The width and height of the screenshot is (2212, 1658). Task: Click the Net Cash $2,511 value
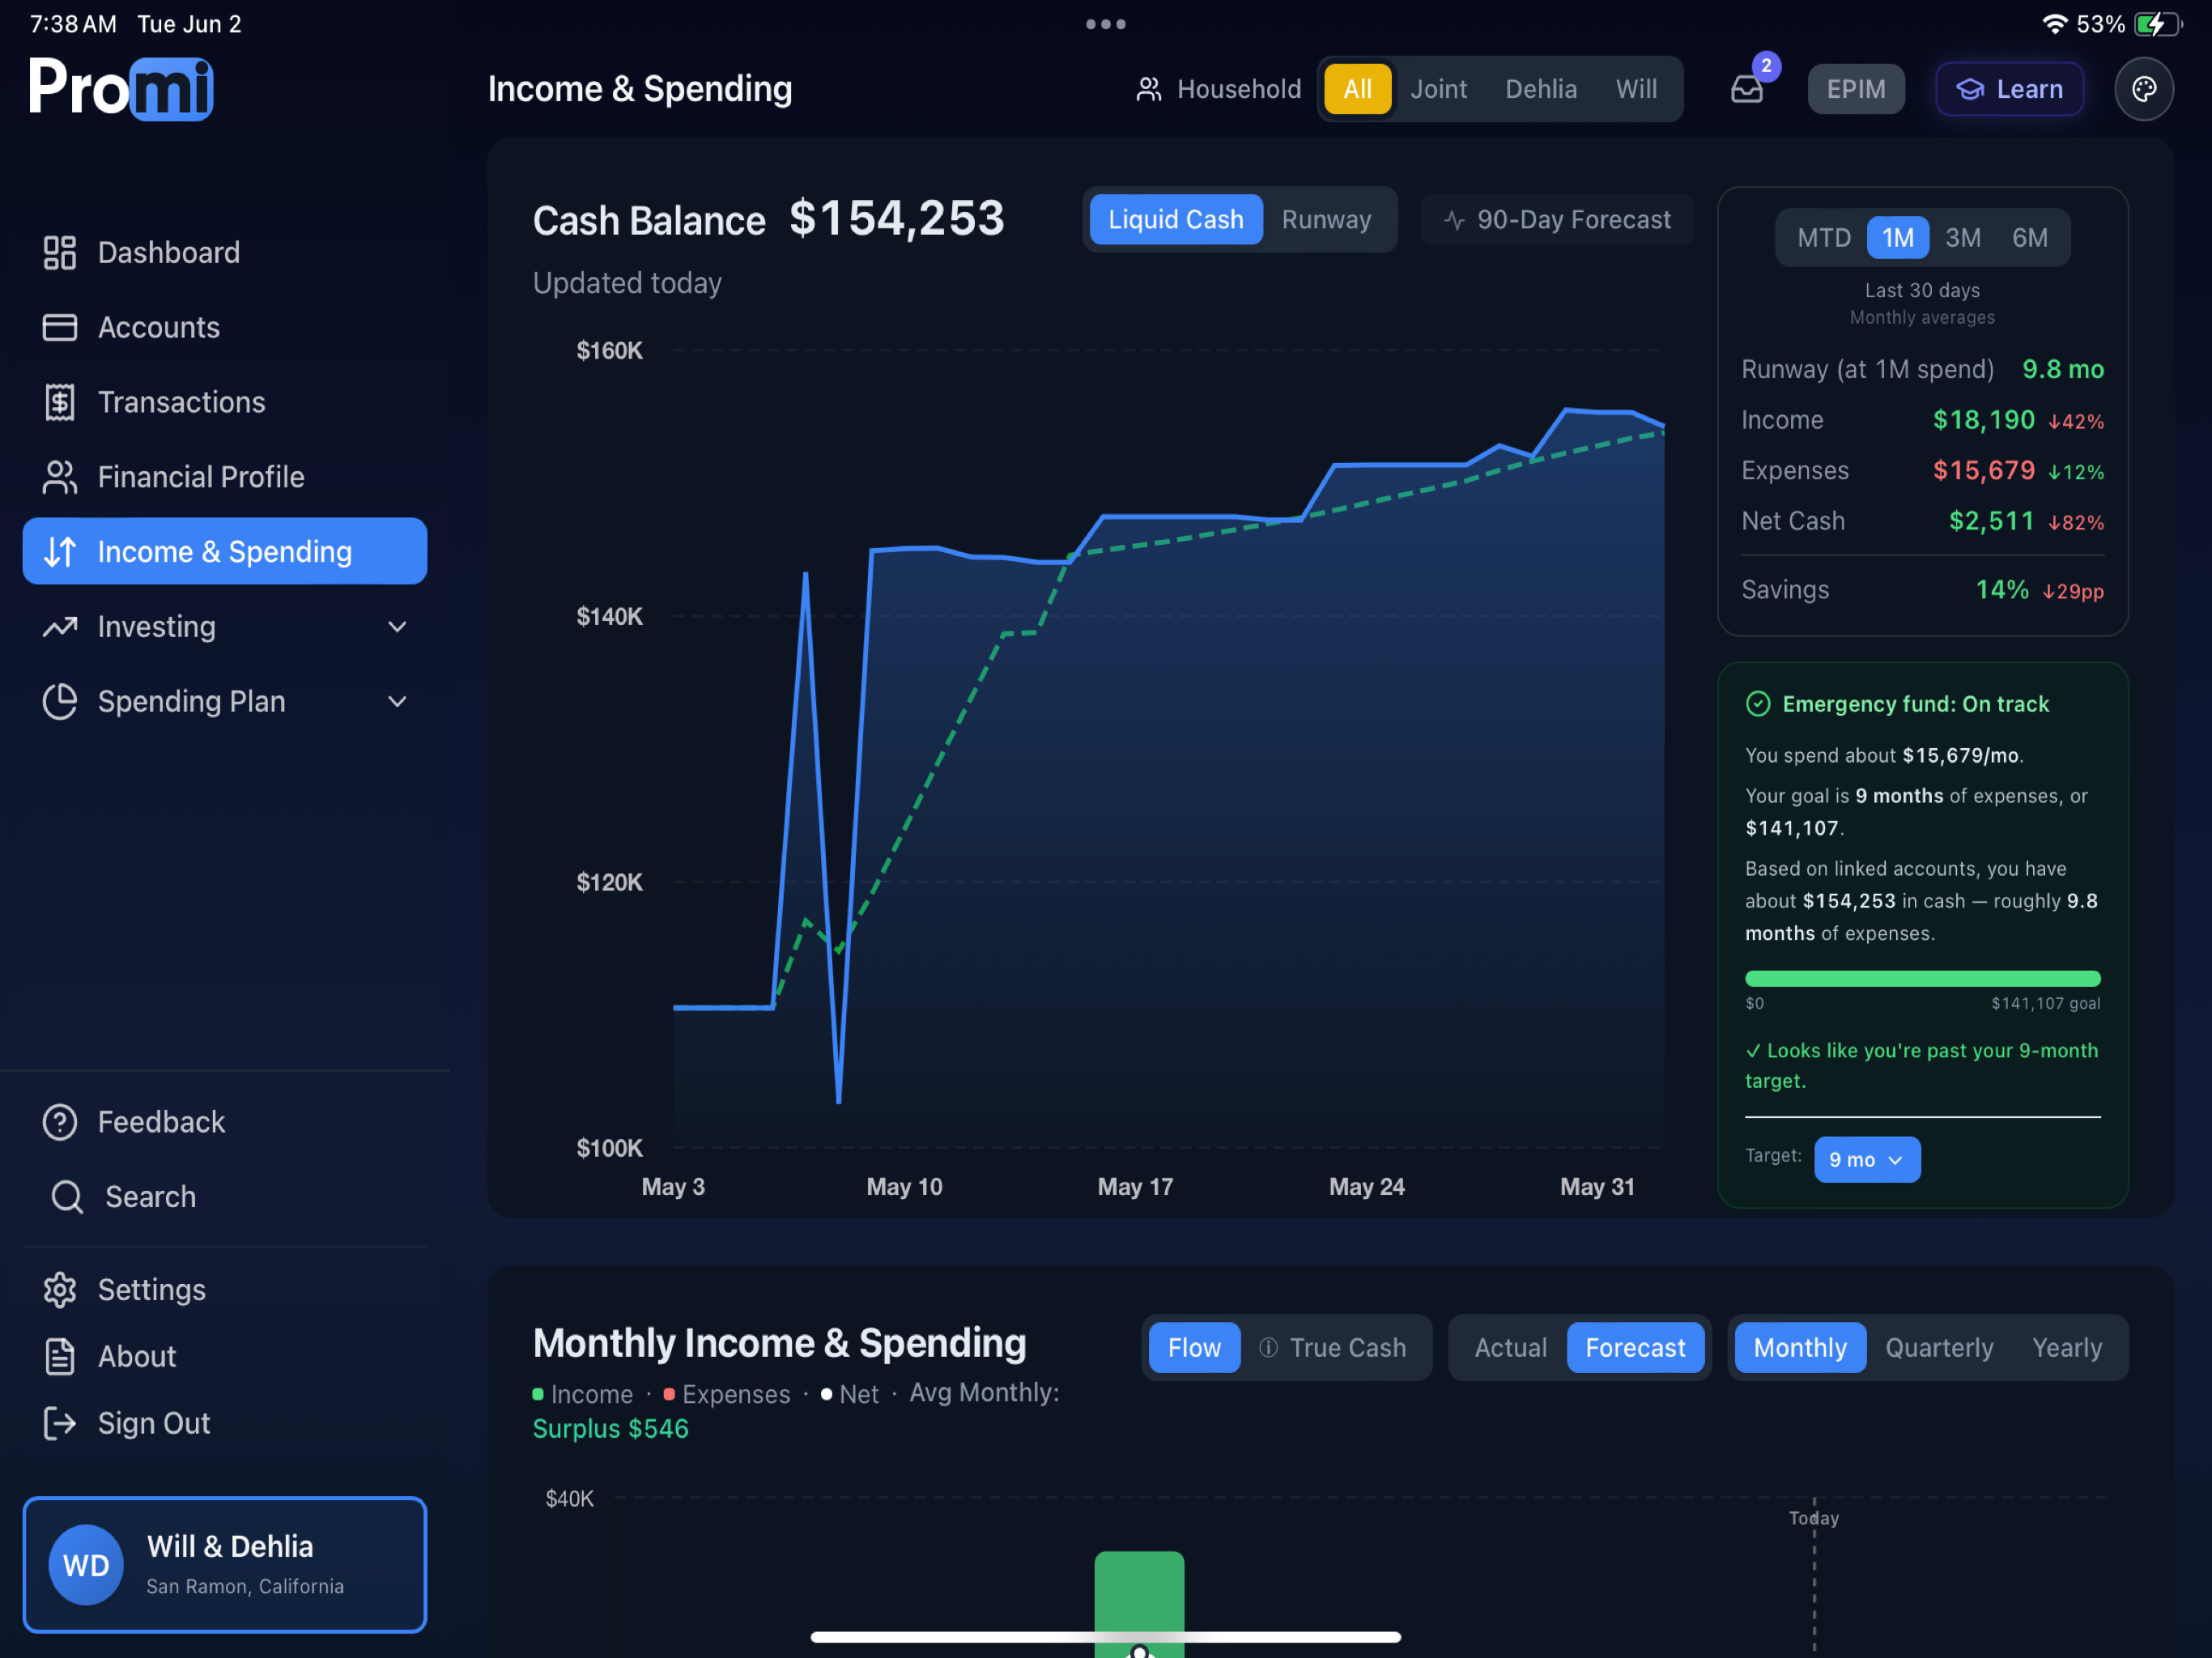1991,521
